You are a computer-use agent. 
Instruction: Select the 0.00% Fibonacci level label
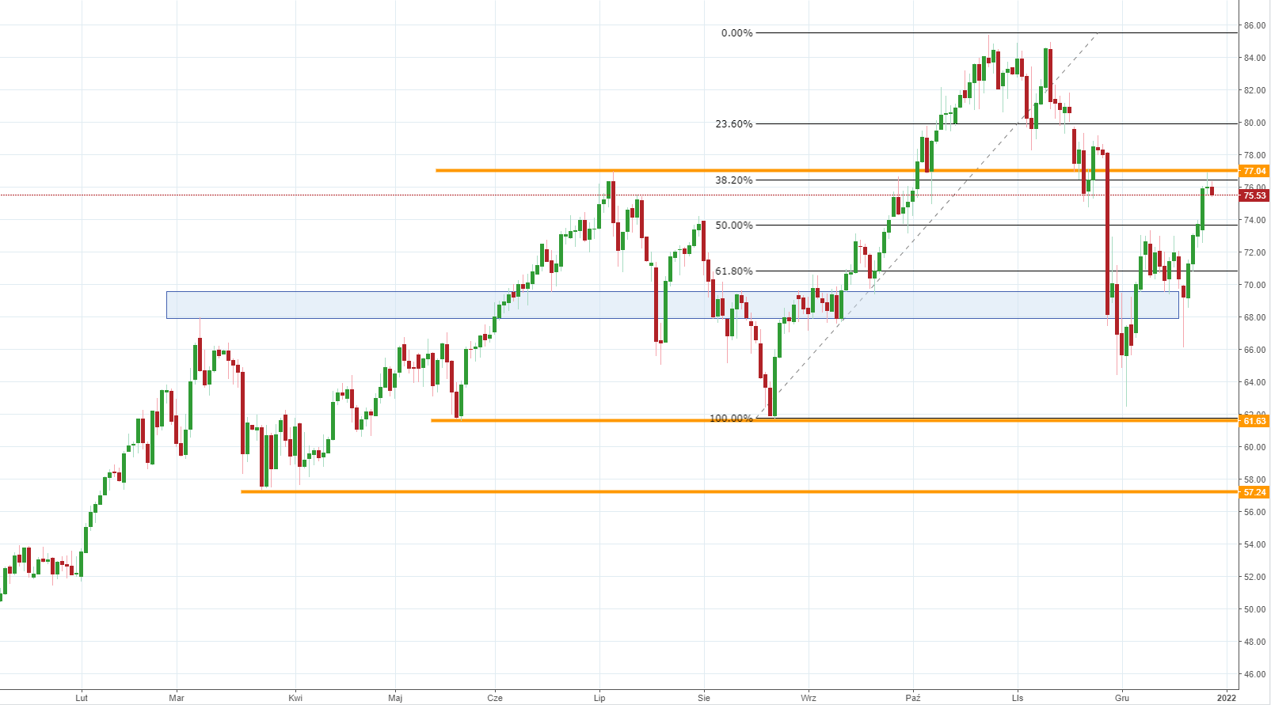(x=736, y=33)
